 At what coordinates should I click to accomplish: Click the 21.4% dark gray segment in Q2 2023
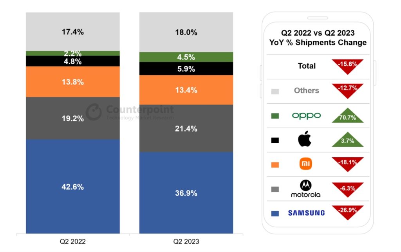[x=186, y=128]
